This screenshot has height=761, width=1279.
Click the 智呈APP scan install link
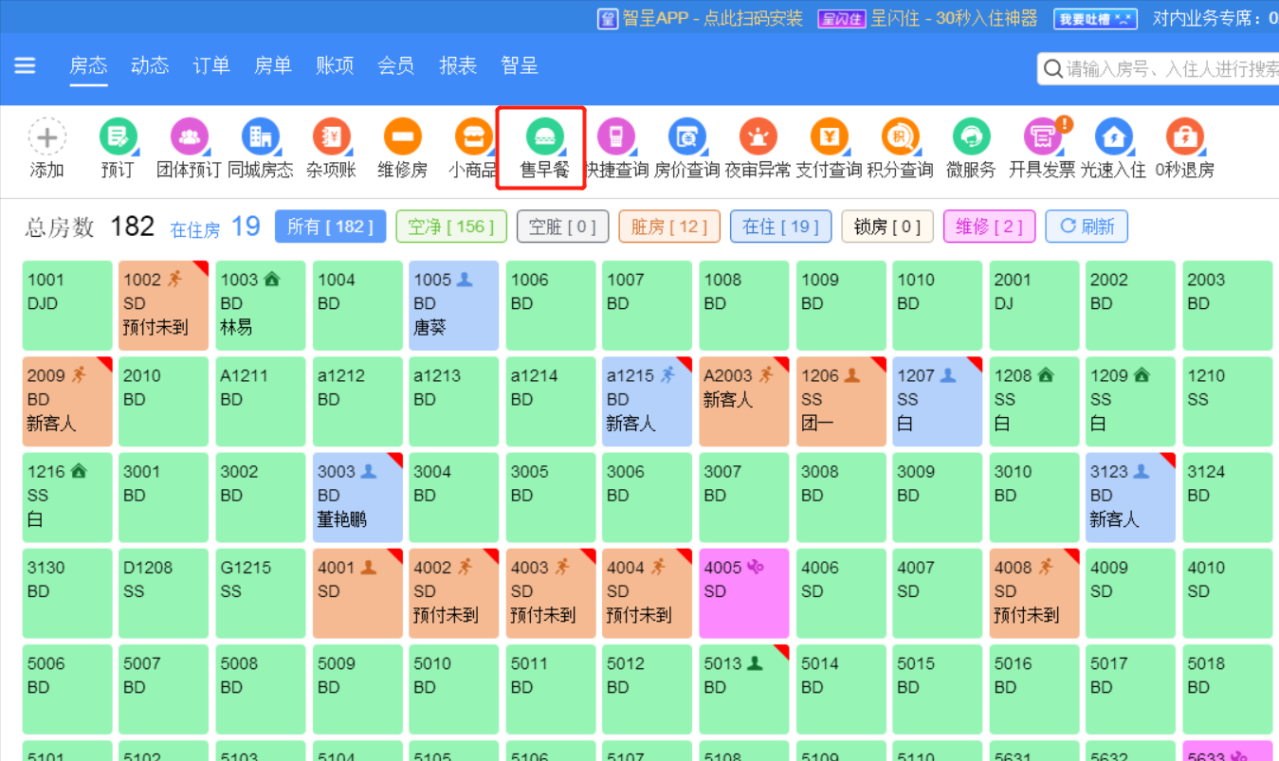point(713,18)
